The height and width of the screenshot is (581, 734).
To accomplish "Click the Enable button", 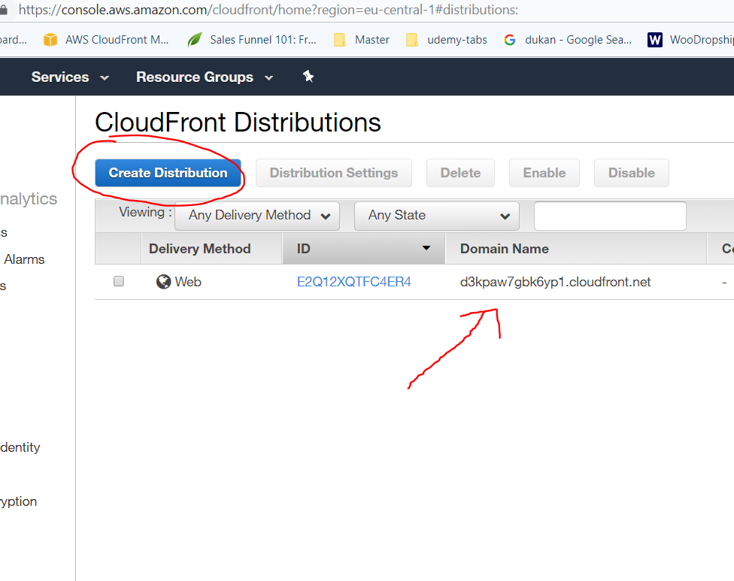I will pyautogui.click(x=544, y=173).
